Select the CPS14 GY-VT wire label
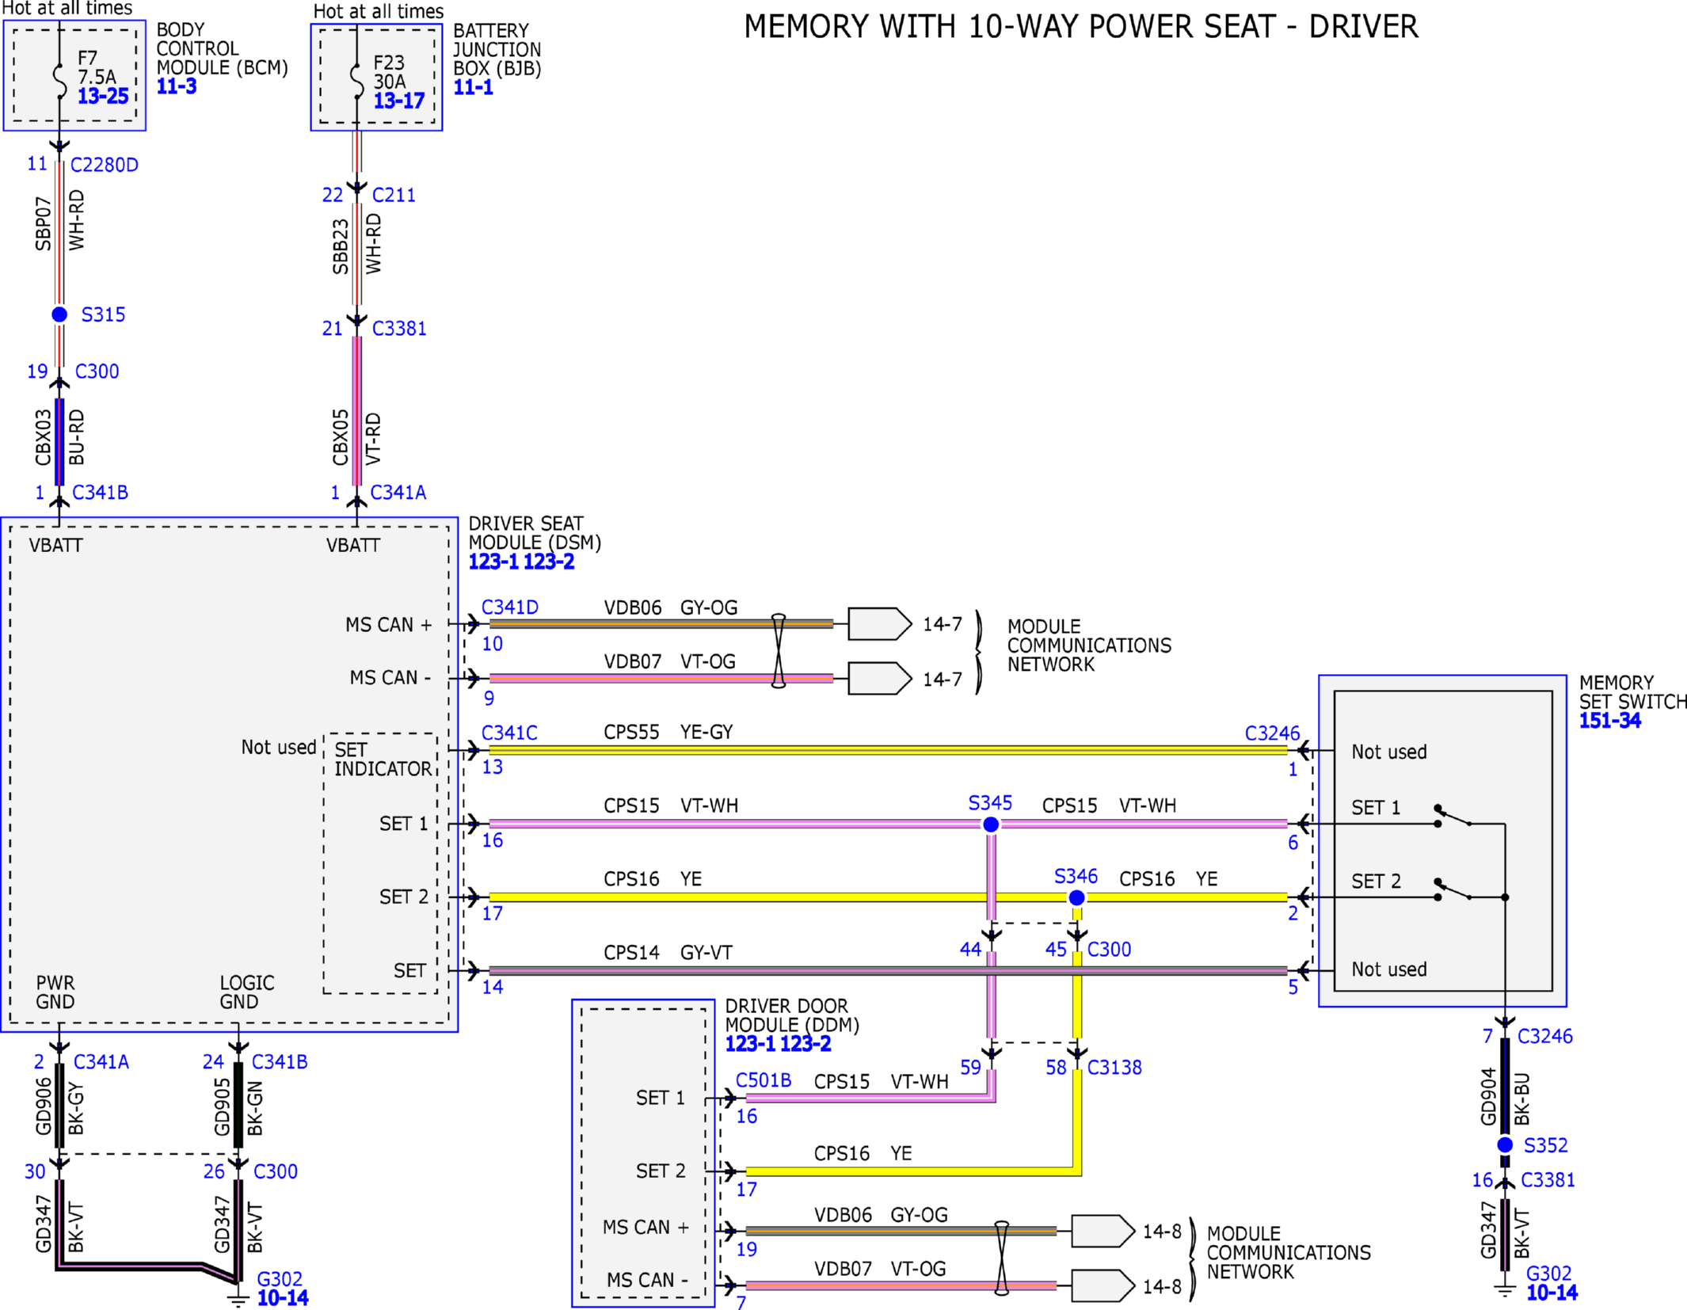This screenshot has width=1687, height=1310. click(x=668, y=952)
